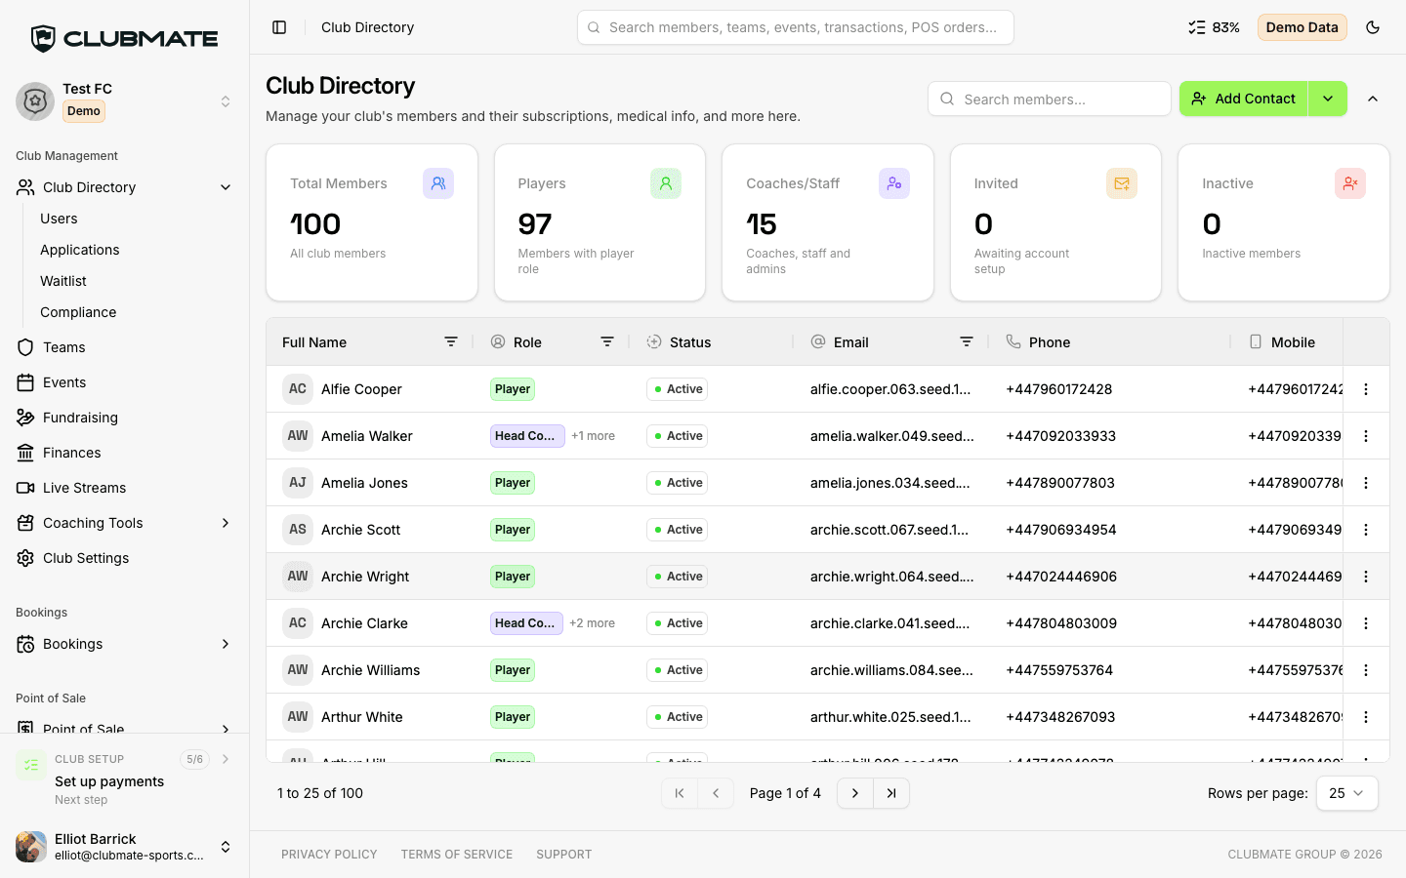Open the 83% setup checklist
Screen dimensions: 1406x878
(1214, 27)
